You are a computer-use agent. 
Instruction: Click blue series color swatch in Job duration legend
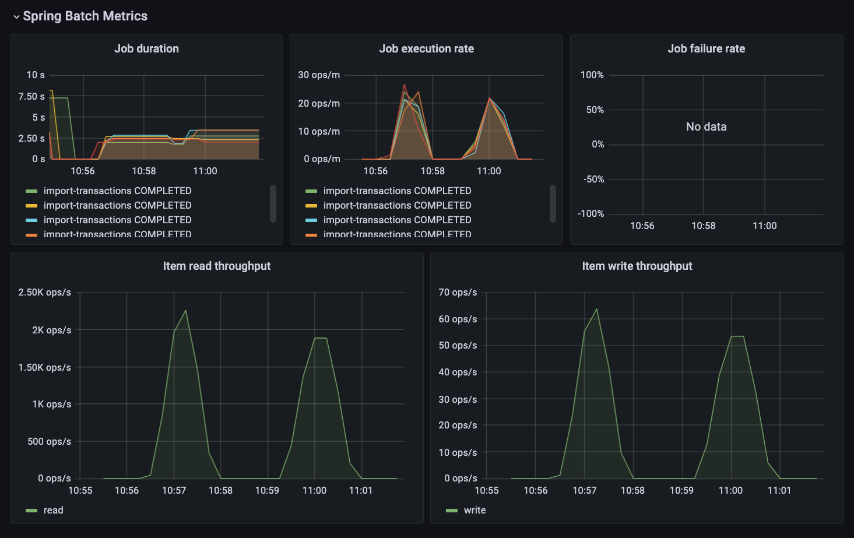[31, 220]
